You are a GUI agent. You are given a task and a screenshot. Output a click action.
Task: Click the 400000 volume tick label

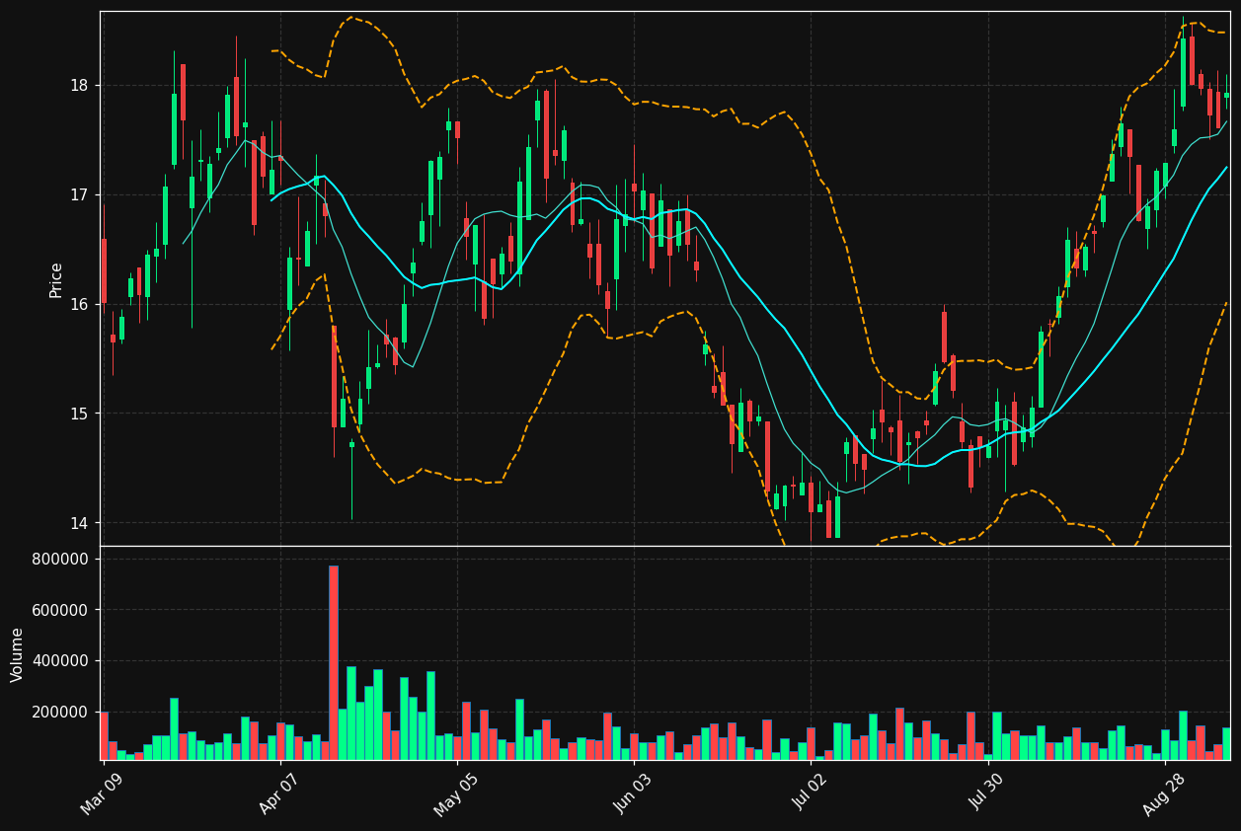coord(61,661)
